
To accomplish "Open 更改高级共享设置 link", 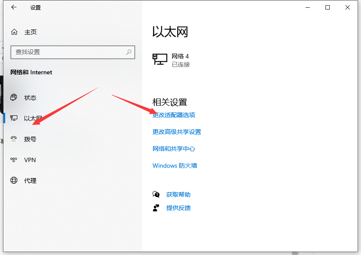I will 176,132.
